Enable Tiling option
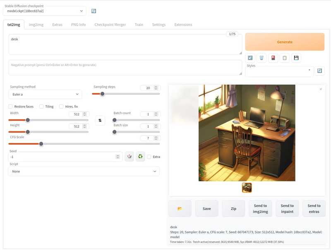The width and height of the screenshot is (331, 250). point(41,107)
